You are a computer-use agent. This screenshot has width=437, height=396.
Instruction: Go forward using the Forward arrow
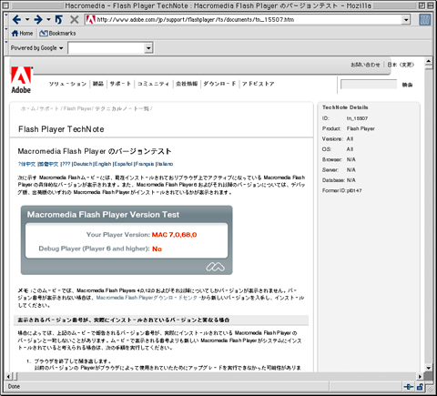pyautogui.click(x=38, y=20)
